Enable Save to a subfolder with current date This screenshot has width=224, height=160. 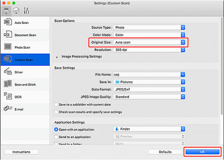[x=56, y=105]
